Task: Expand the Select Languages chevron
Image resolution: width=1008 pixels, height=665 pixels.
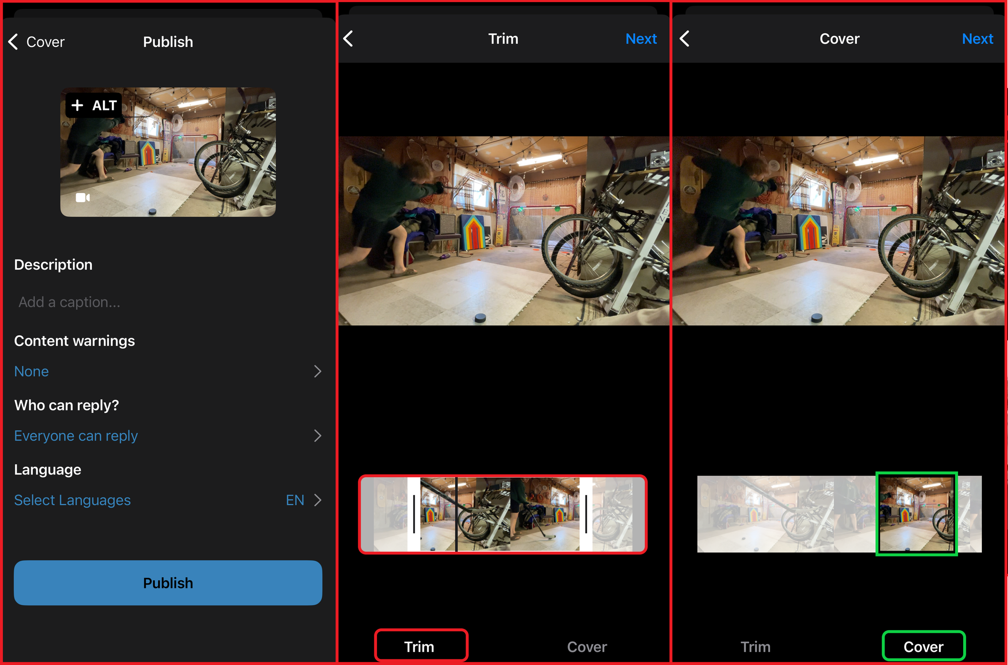Action: tap(319, 500)
